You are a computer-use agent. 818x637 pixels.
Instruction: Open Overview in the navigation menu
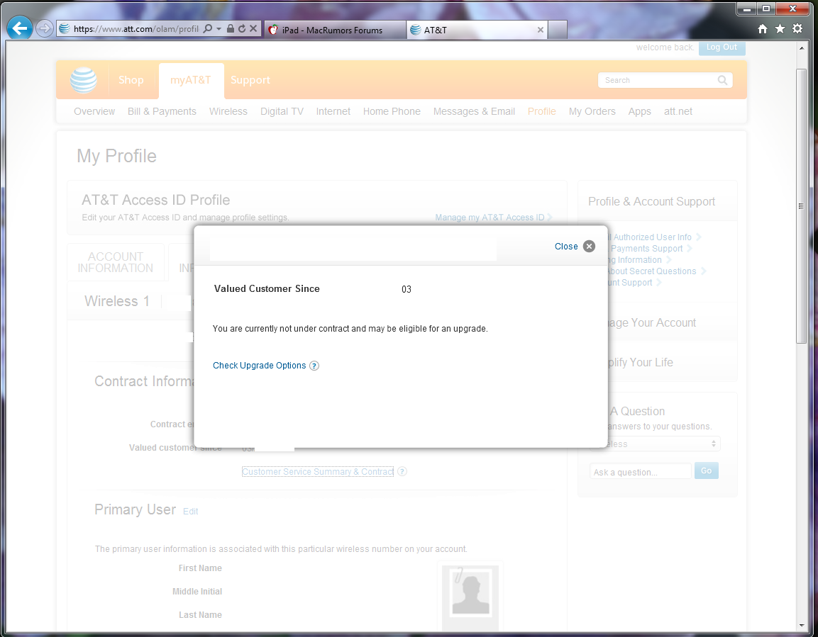tap(94, 111)
